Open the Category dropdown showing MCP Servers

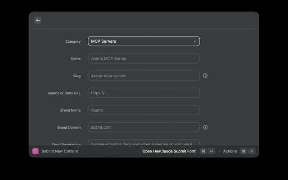tap(144, 41)
